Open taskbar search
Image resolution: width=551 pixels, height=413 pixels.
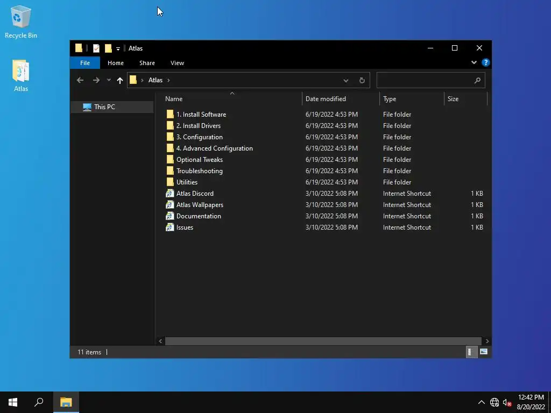pos(39,402)
